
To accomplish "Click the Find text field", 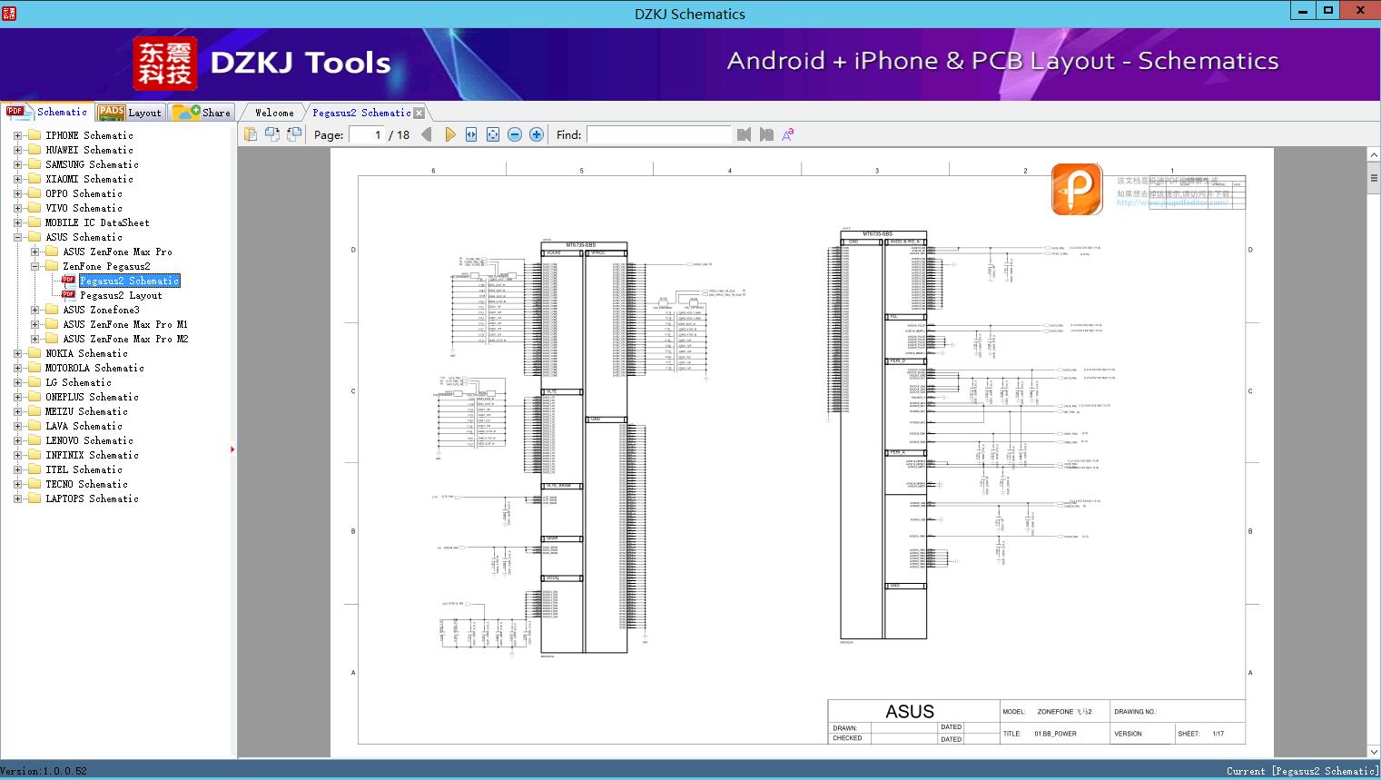I will 658,134.
